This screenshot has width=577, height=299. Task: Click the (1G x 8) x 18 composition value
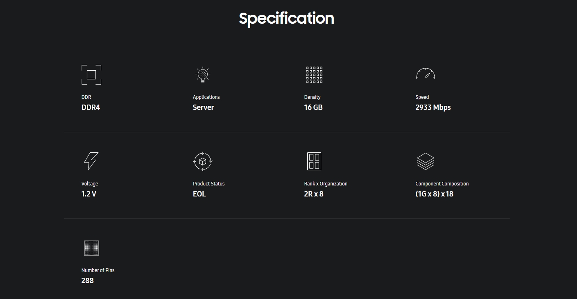[435, 194]
